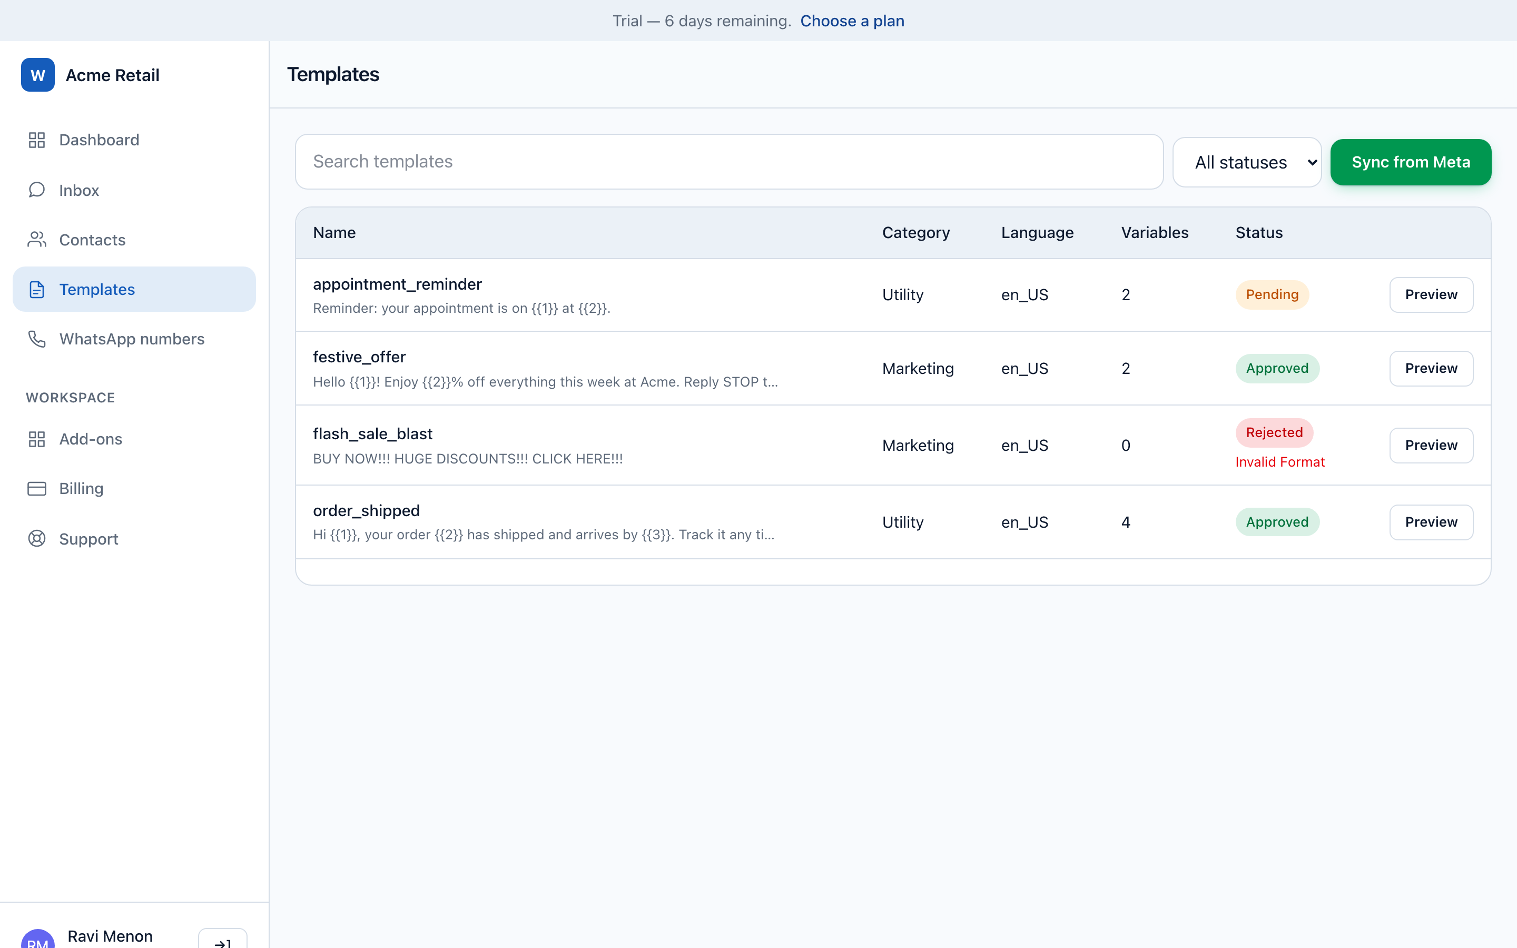The width and height of the screenshot is (1517, 948).
Task: Click the Ravi Menon user name
Action: pyautogui.click(x=110, y=936)
